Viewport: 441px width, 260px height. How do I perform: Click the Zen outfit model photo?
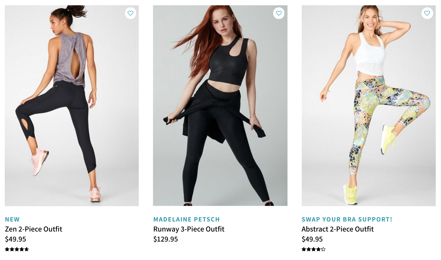70,104
